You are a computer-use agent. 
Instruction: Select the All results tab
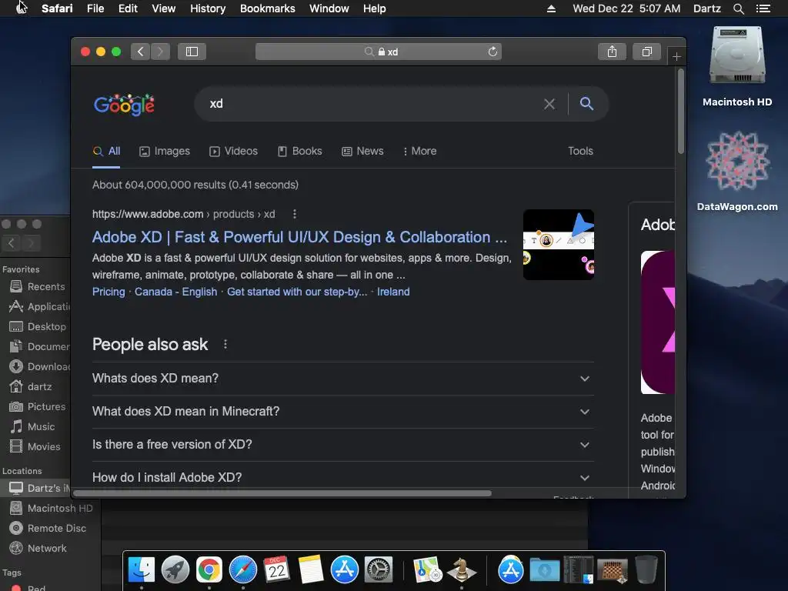click(x=106, y=152)
